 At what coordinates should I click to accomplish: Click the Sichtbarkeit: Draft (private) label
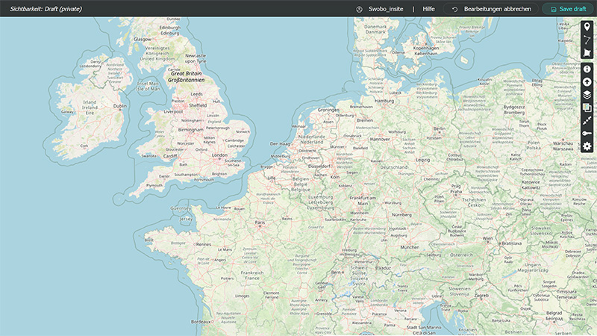[46, 9]
